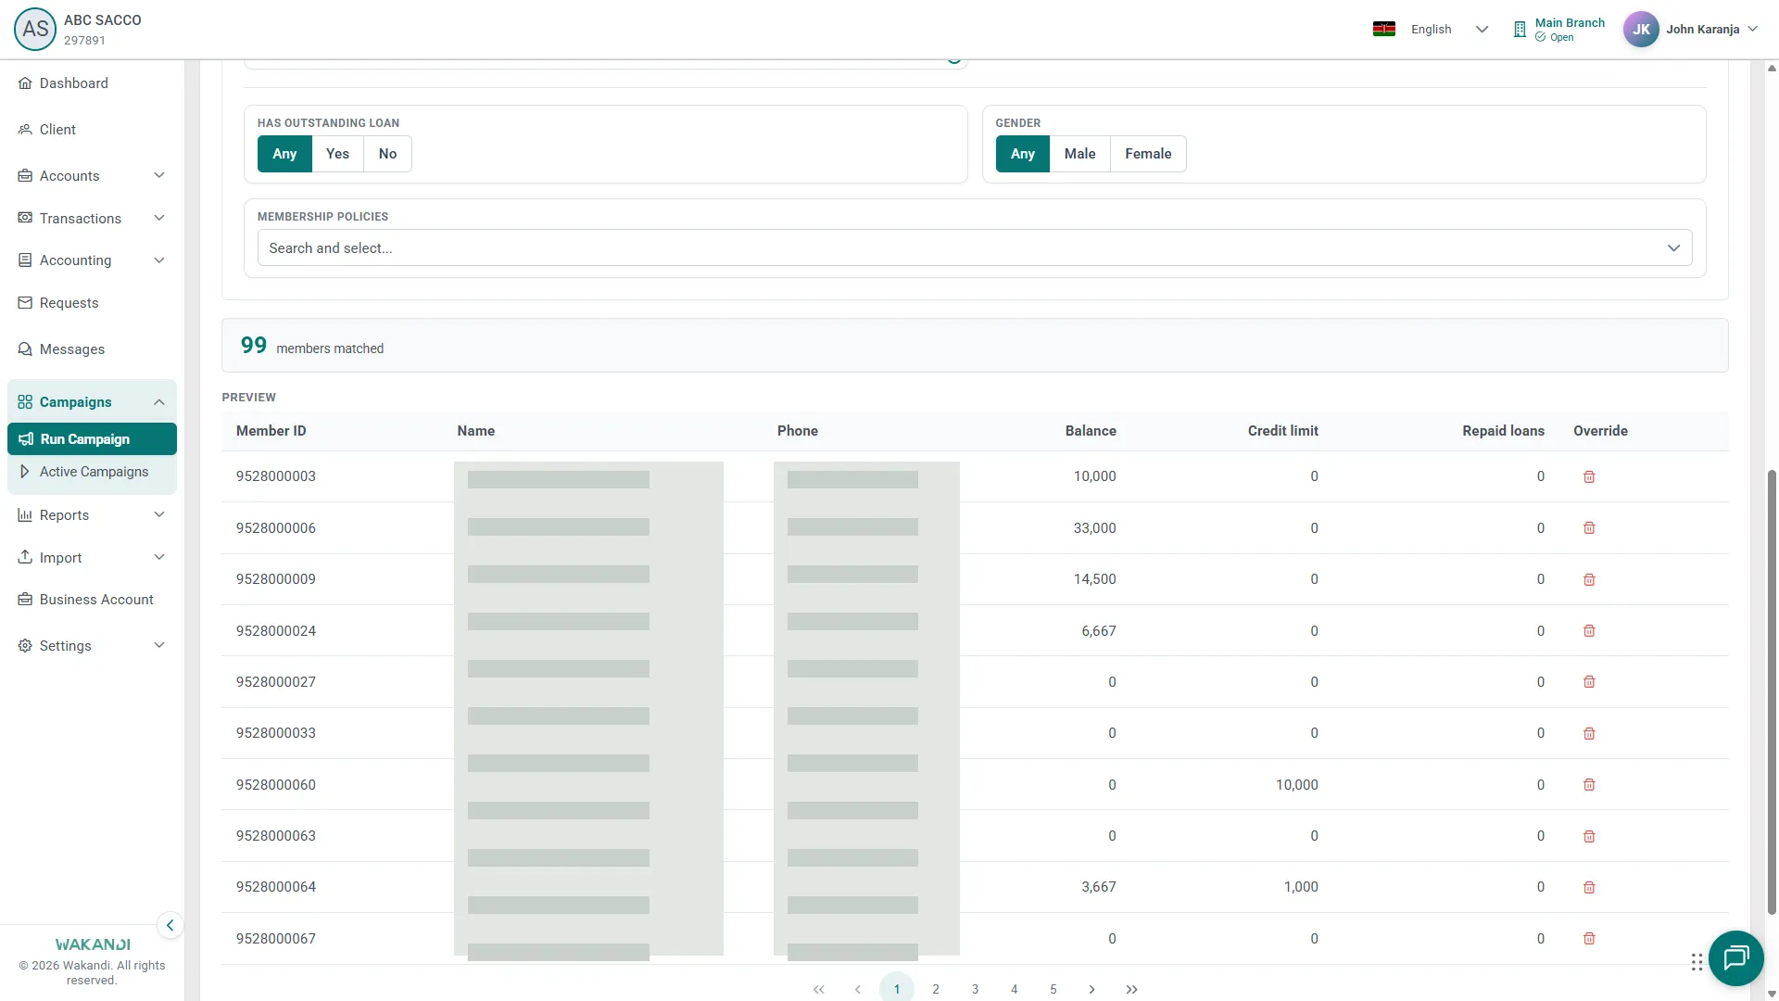Click the grid dots handle beside chat widget

[x=1697, y=962]
